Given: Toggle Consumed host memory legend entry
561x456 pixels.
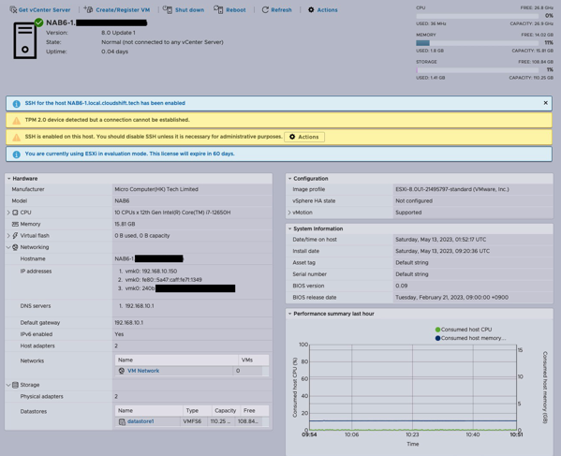Looking at the screenshot, I should pyautogui.click(x=470, y=338).
